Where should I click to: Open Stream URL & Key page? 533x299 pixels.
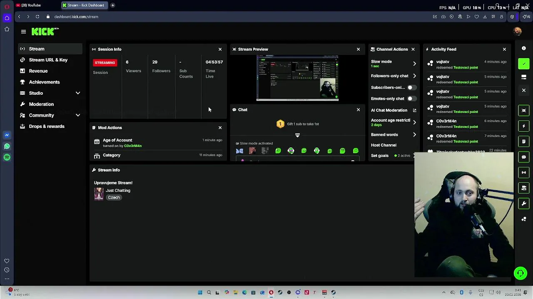50,60
